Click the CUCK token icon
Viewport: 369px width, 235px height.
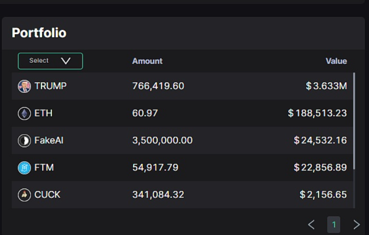point(24,195)
